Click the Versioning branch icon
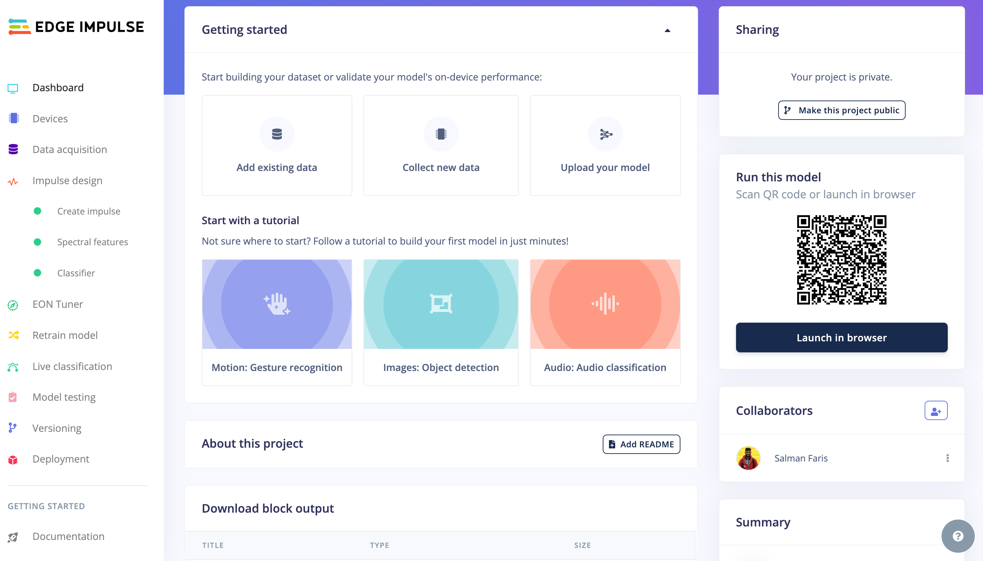The image size is (983, 561). click(12, 428)
